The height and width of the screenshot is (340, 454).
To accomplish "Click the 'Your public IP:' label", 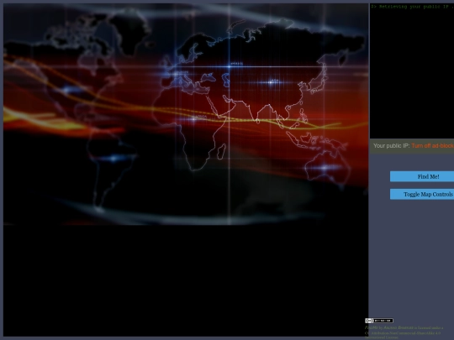I will [392, 146].
